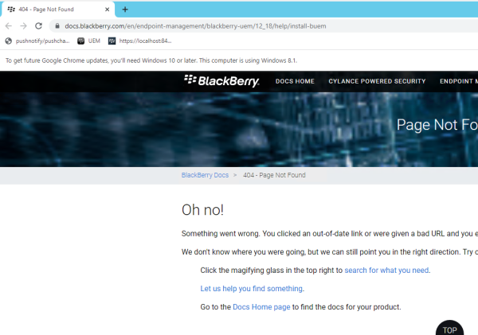Click the round TOP button
Screen dimensions: 478x335
(x=449, y=329)
